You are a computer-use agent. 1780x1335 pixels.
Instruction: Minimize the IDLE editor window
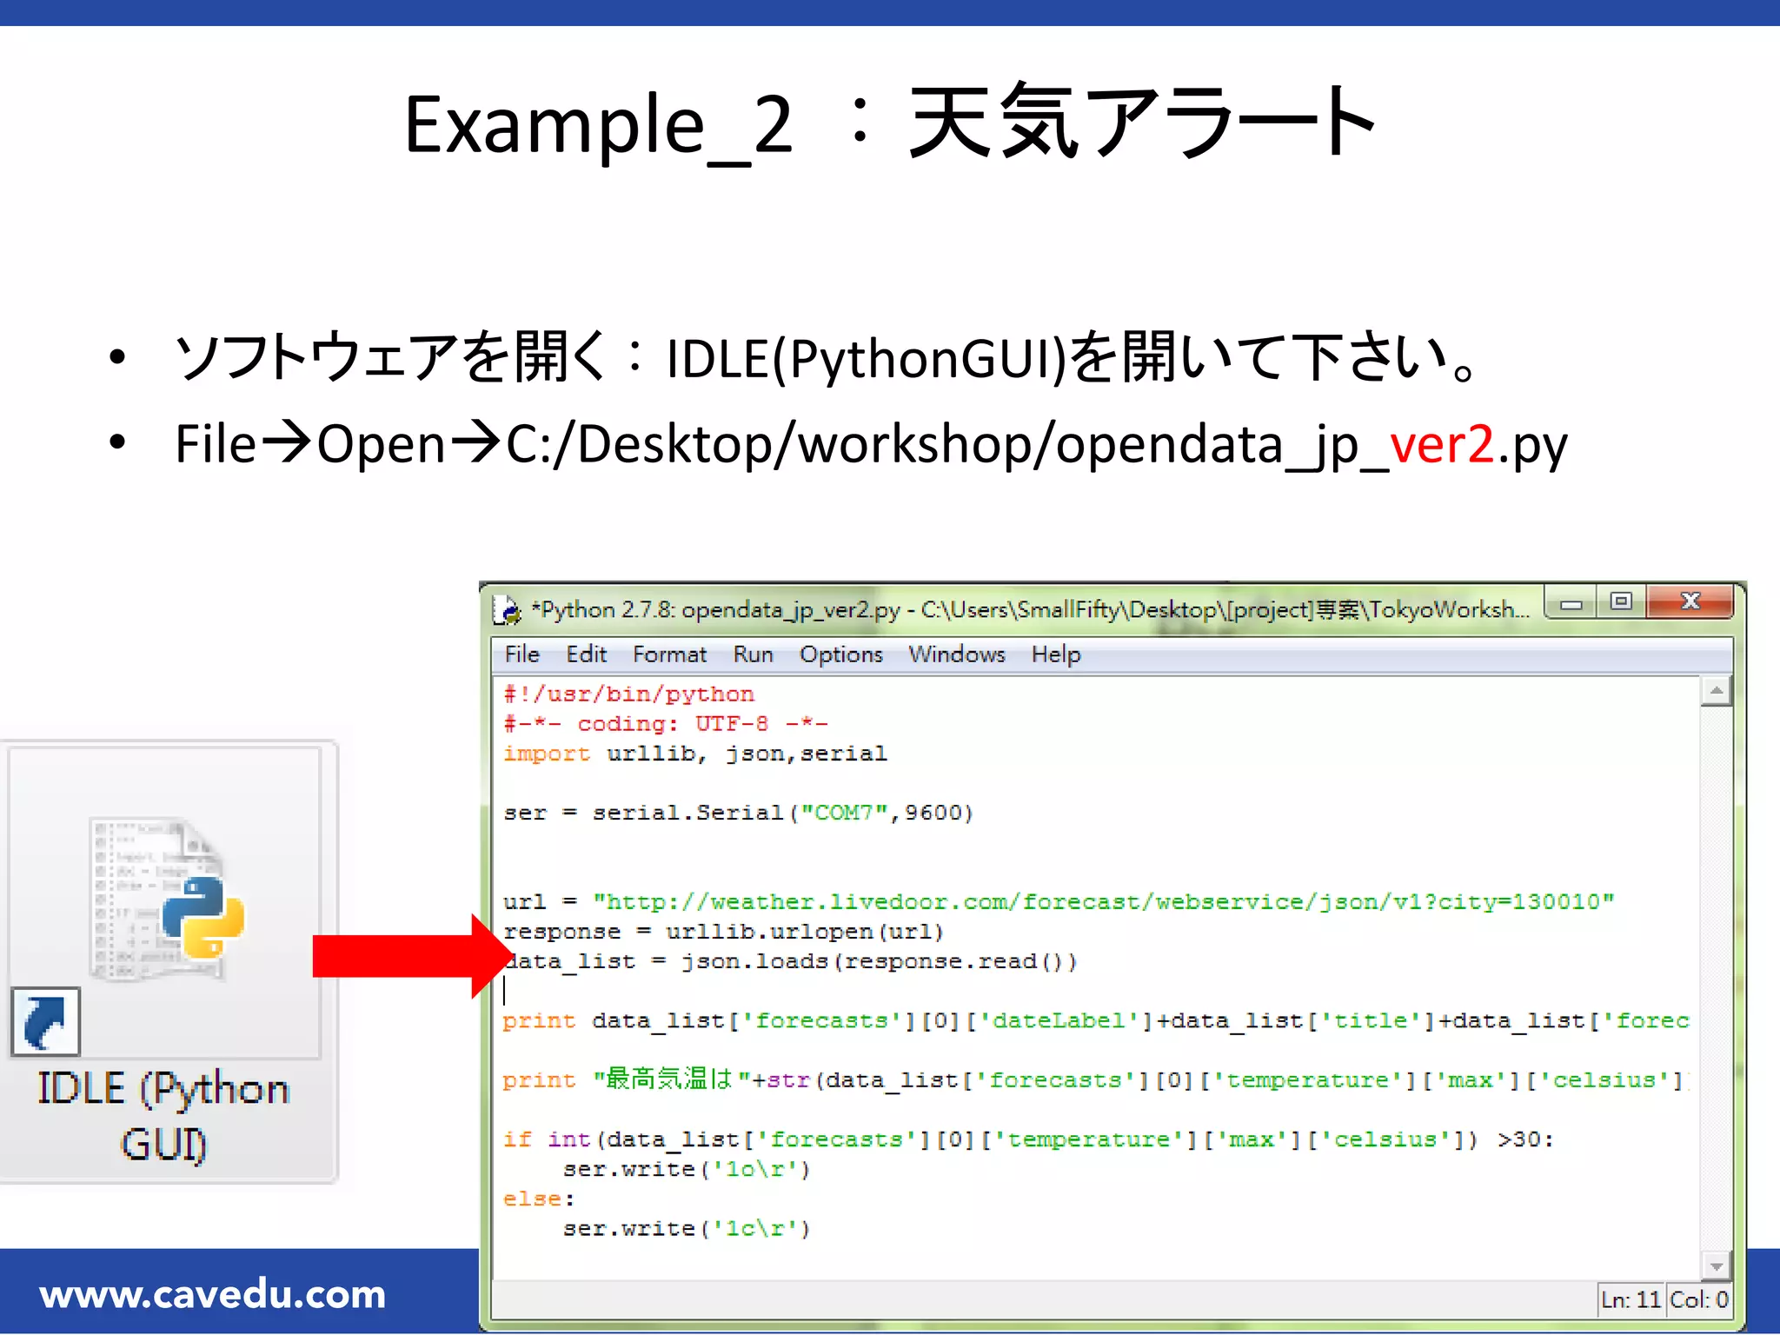pos(1571,602)
